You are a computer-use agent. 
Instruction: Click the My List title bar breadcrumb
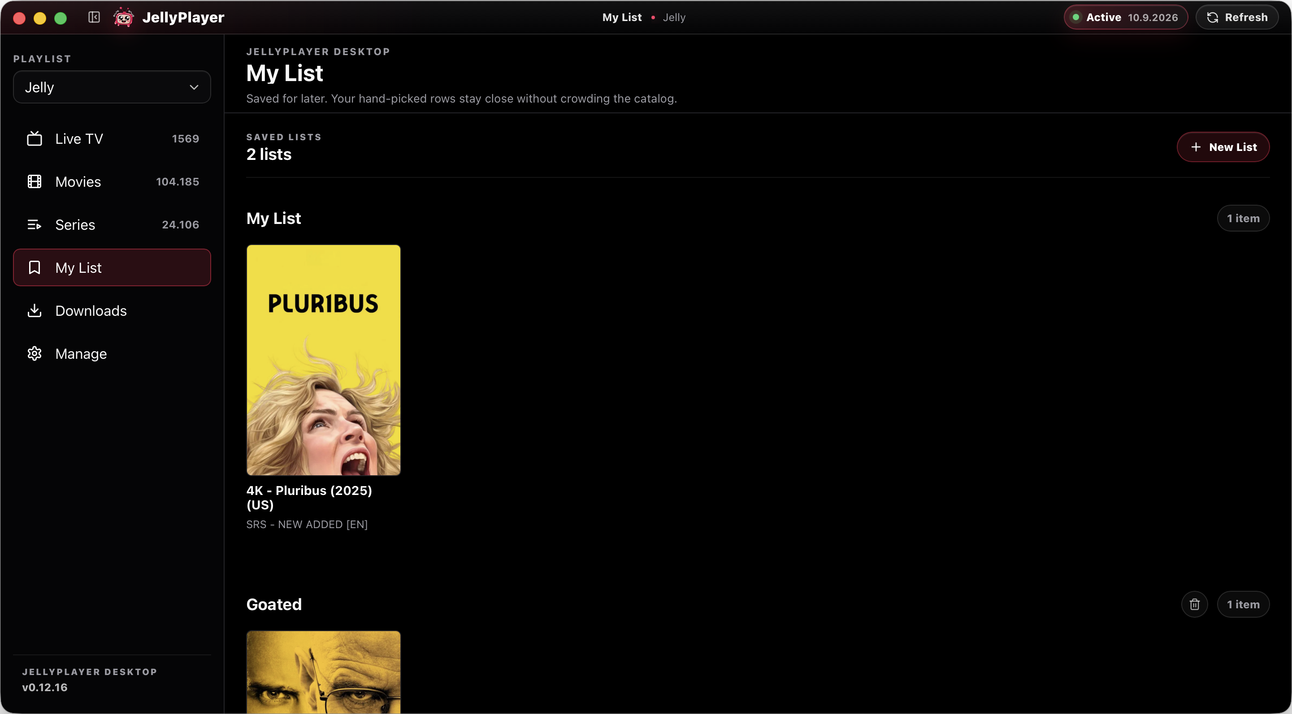(x=622, y=17)
